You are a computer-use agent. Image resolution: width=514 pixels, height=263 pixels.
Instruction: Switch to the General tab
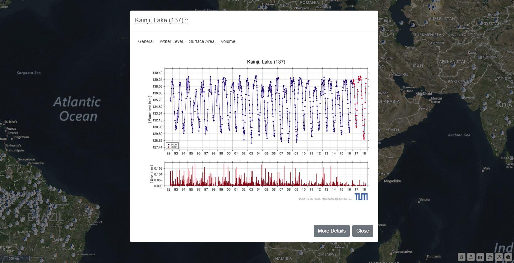click(146, 41)
